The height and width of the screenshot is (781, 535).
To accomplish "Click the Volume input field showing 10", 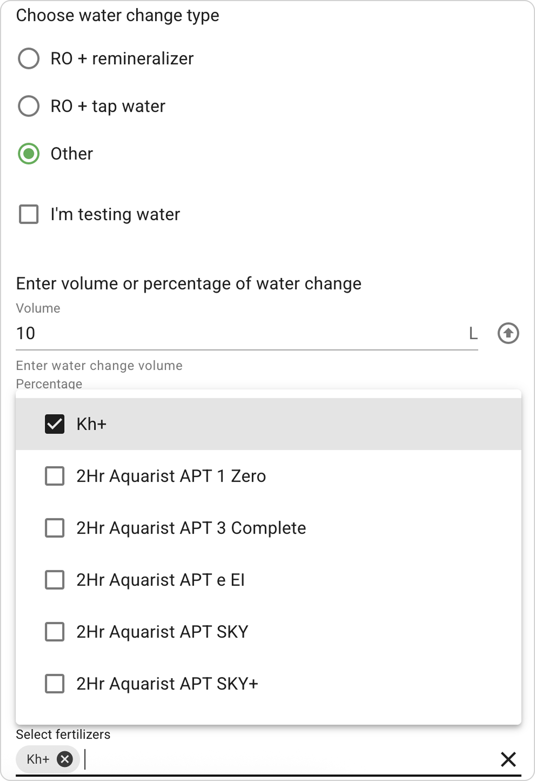I will (x=247, y=333).
